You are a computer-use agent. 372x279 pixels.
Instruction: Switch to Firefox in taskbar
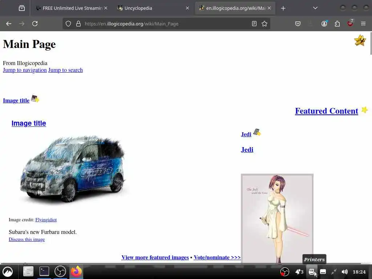[76, 271]
